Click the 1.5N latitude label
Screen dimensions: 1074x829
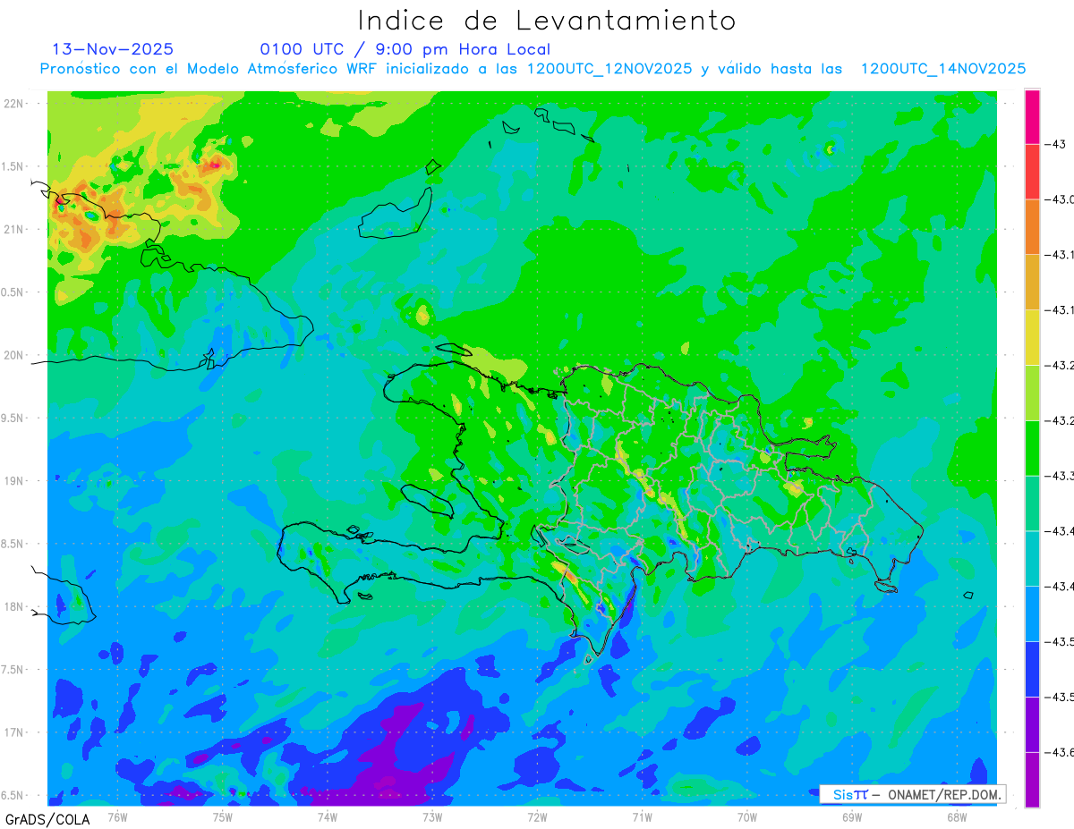click(x=13, y=166)
